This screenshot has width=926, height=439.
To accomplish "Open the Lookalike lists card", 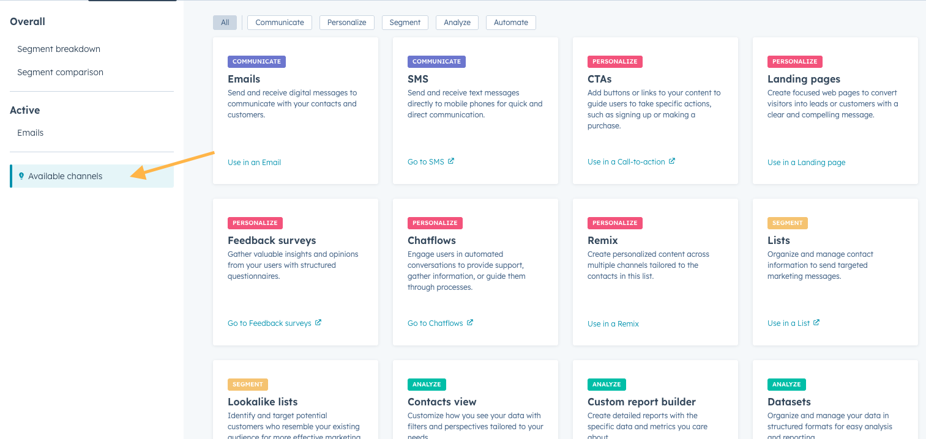I will click(263, 402).
